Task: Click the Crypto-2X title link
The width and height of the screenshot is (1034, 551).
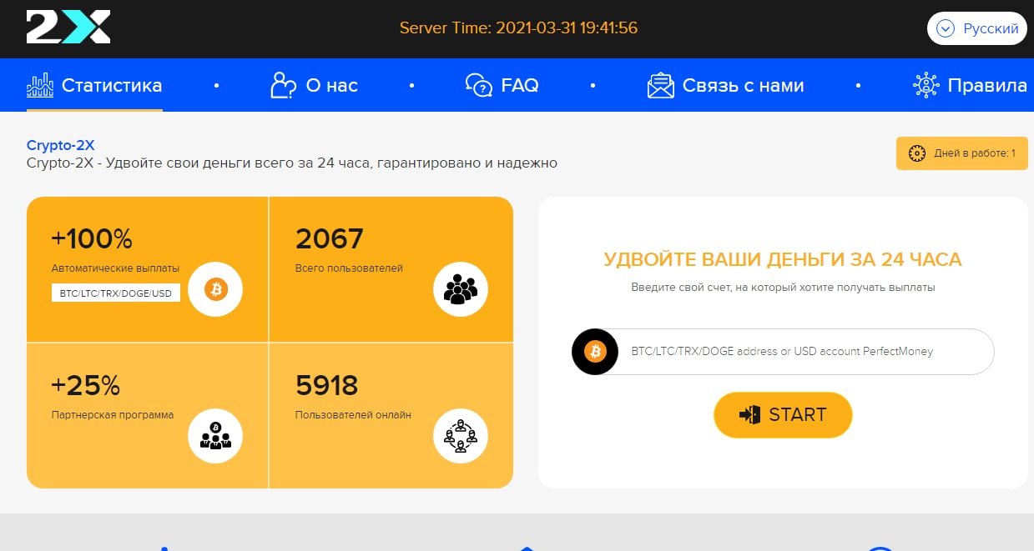Action: pos(61,146)
